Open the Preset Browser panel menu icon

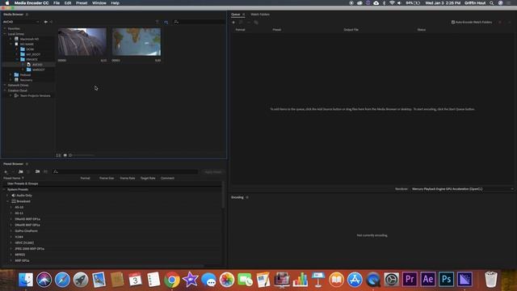(x=27, y=164)
